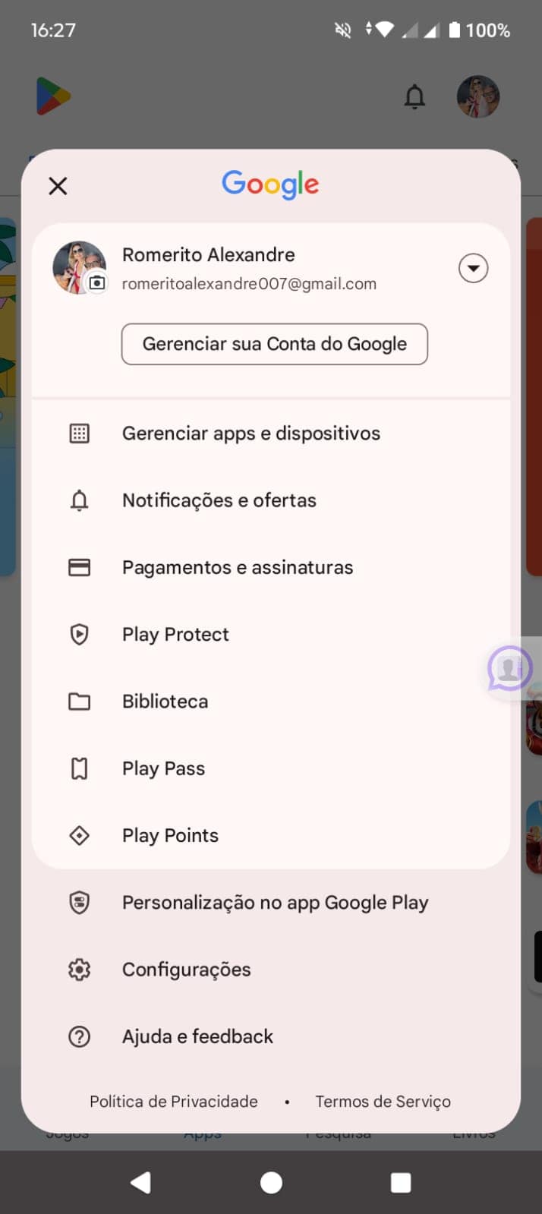
Task: Tap the payments card icon
Action: coord(79,567)
